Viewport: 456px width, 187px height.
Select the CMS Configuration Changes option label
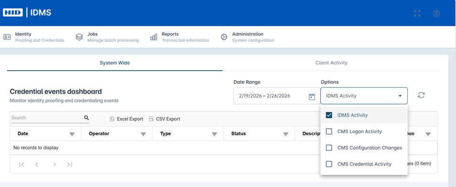pyautogui.click(x=369, y=148)
